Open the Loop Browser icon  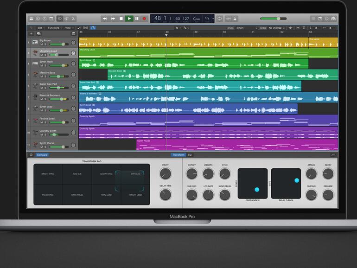pyautogui.click(x=327, y=19)
